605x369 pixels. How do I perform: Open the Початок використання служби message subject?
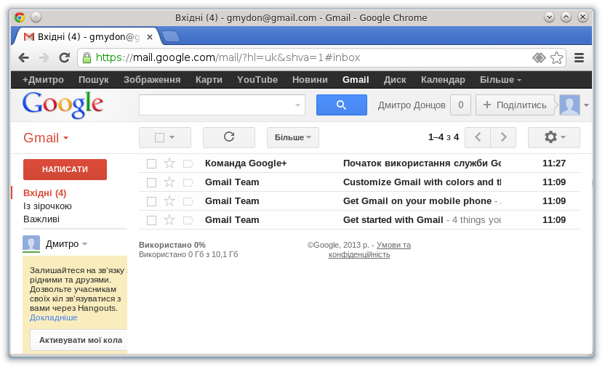(422, 163)
